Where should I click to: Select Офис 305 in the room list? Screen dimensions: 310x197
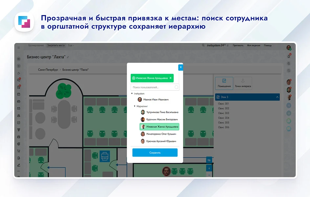(223, 122)
